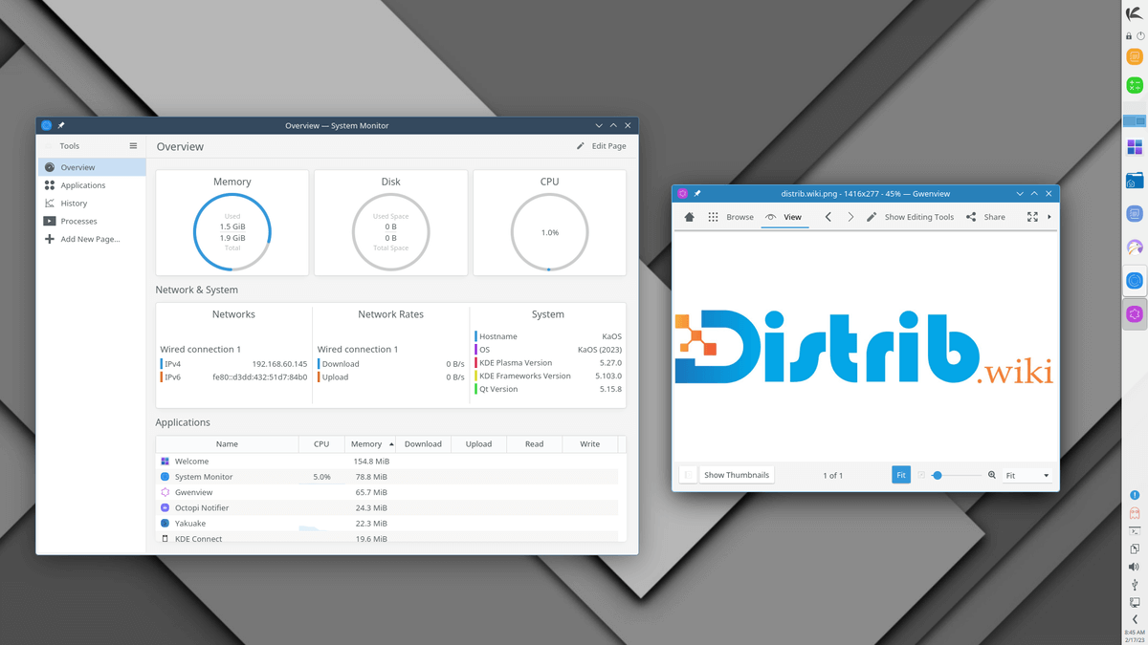Viewport: 1148px width, 645px height.
Task: Toggle Show Editing Tools in Gwenview
Action: (910, 217)
